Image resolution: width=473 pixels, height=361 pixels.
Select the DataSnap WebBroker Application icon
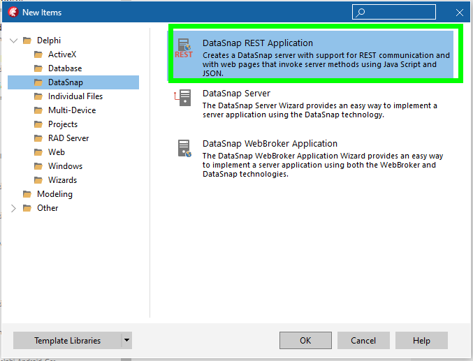(x=184, y=148)
